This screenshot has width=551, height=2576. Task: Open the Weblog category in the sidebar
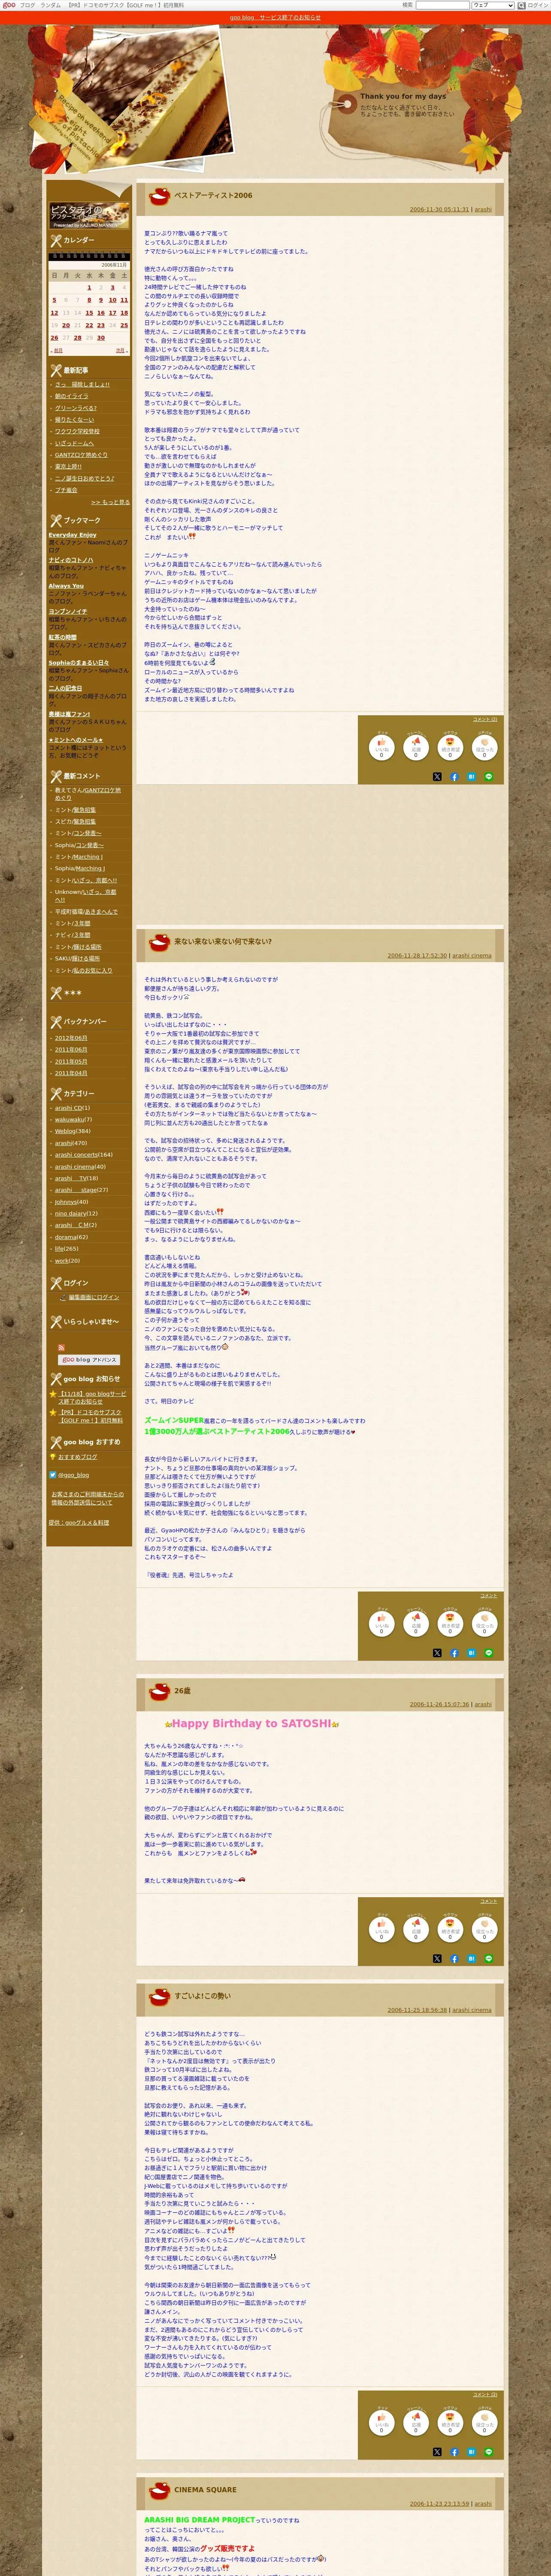click(x=65, y=1131)
